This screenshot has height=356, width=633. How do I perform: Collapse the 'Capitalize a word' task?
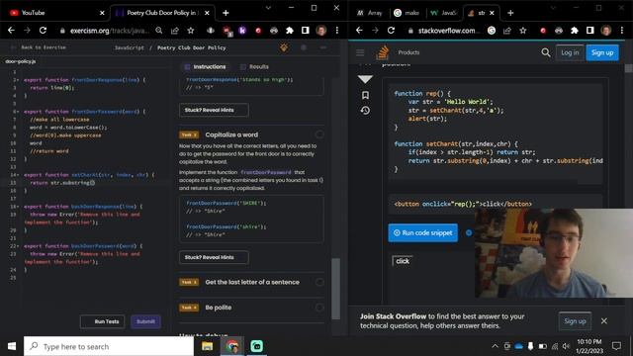(251, 134)
